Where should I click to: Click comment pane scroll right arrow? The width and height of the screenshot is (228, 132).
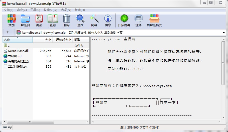219,122
